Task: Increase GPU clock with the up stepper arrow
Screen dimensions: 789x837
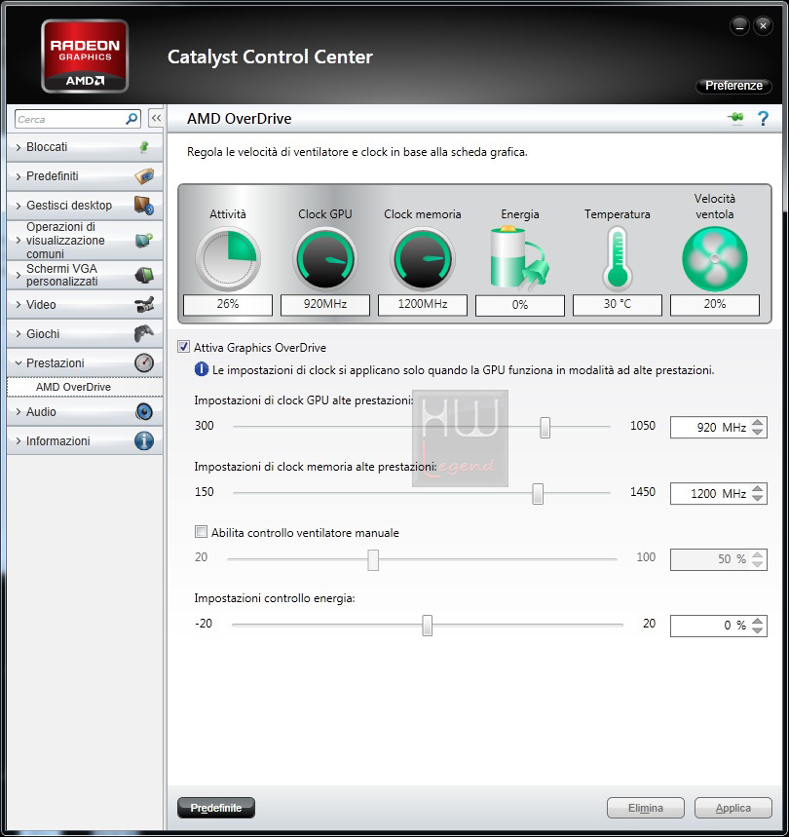Action: click(758, 422)
